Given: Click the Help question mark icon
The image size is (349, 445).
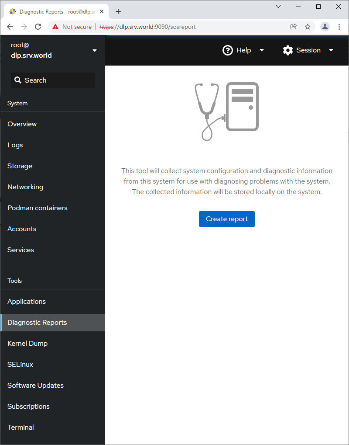Looking at the screenshot, I should (x=228, y=50).
